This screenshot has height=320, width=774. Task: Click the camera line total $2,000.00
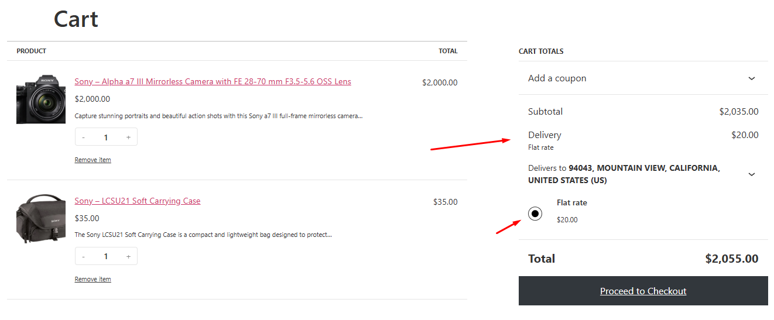point(440,82)
